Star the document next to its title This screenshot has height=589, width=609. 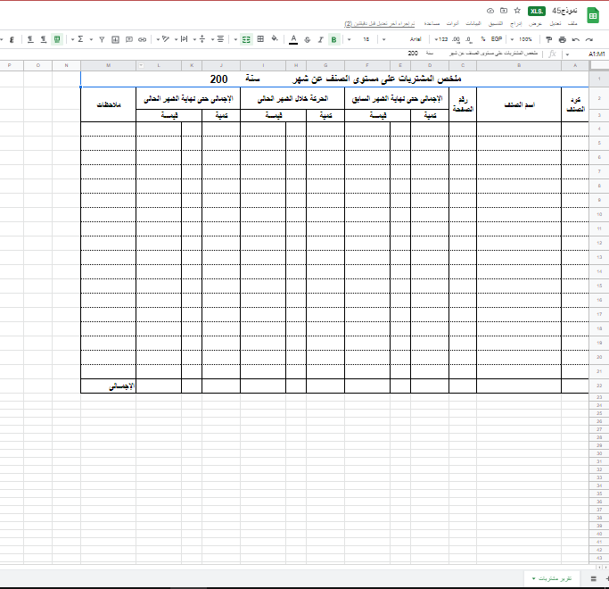[516, 11]
